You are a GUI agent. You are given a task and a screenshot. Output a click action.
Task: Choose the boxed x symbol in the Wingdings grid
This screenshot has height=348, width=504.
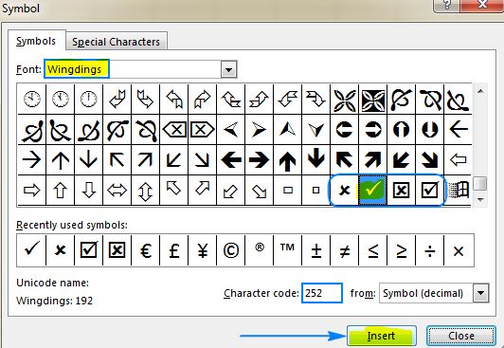[x=401, y=190]
